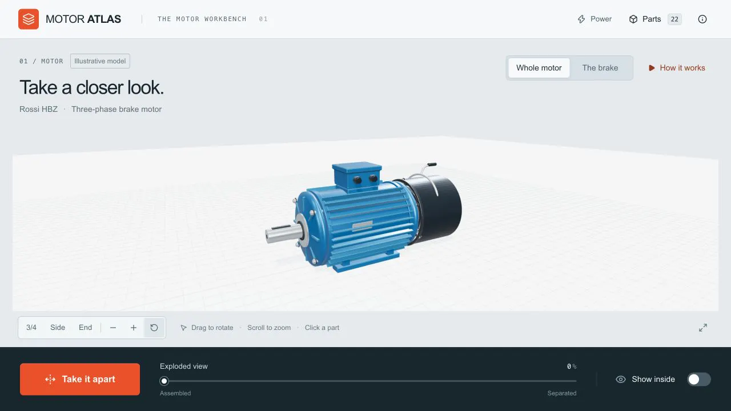
Task: Select the Side camera view
Action: tap(58, 328)
